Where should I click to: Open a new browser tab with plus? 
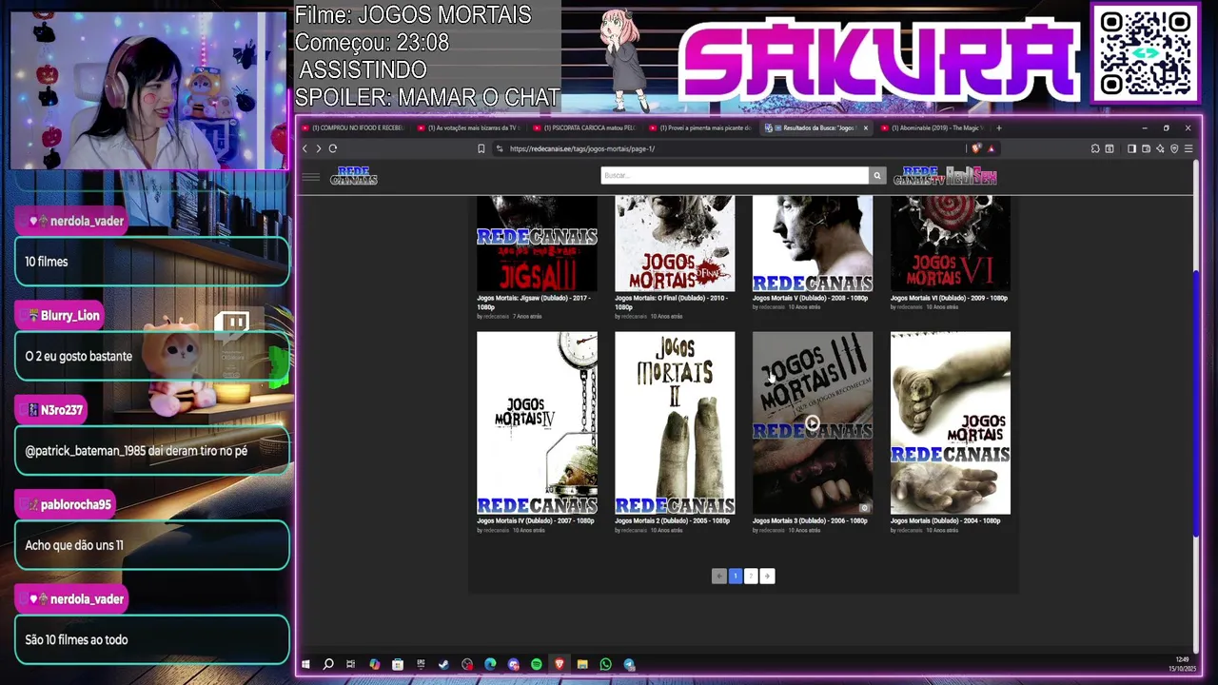click(998, 128)
